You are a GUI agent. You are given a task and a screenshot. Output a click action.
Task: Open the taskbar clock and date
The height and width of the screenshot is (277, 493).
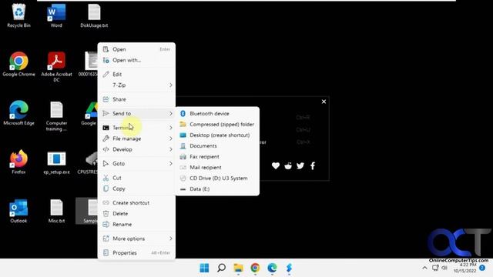[464, 268]
